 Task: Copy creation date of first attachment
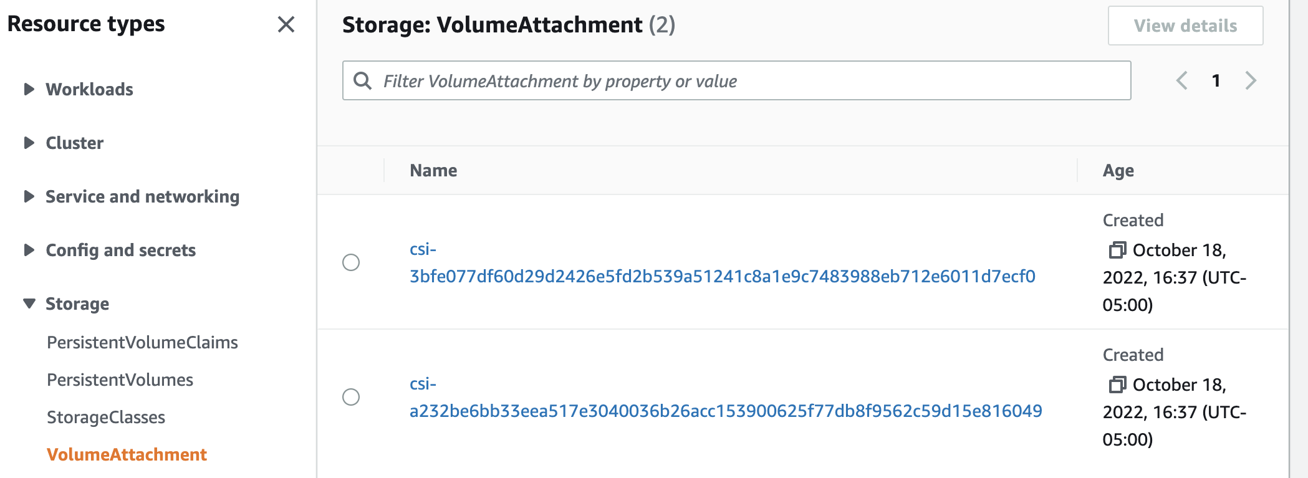1117,250
